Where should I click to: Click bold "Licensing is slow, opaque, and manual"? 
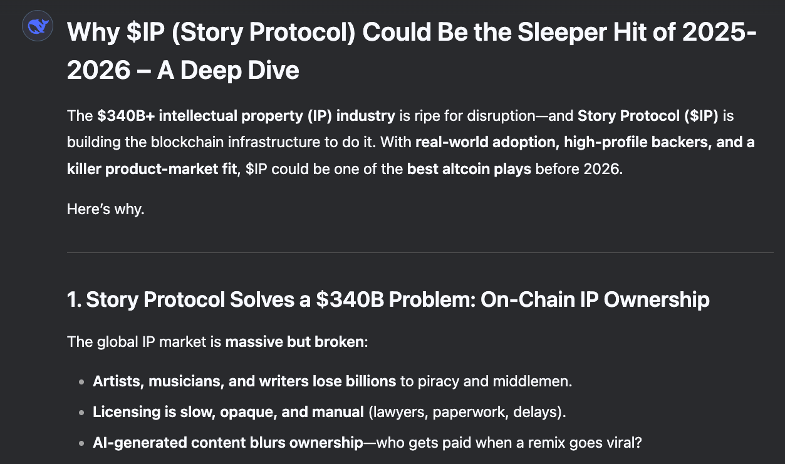228,412
